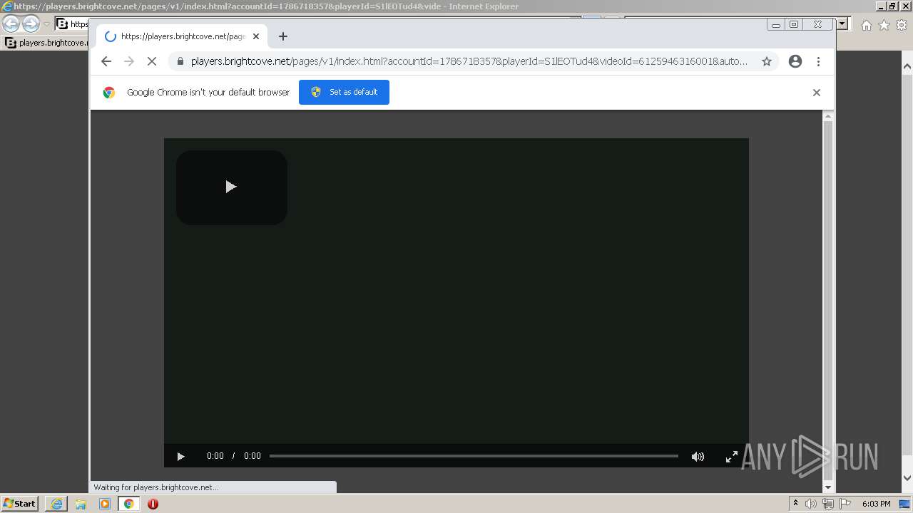Open network icon in system tray
This screenshot has height=513, width=913.
click(828, 504)
